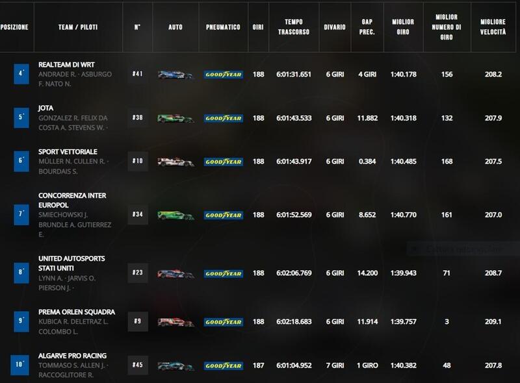Image resolution: width=520 pixels, height=383 pixels.
Task: Click the GAP PREC. column header
Action: tap(367, 27)
